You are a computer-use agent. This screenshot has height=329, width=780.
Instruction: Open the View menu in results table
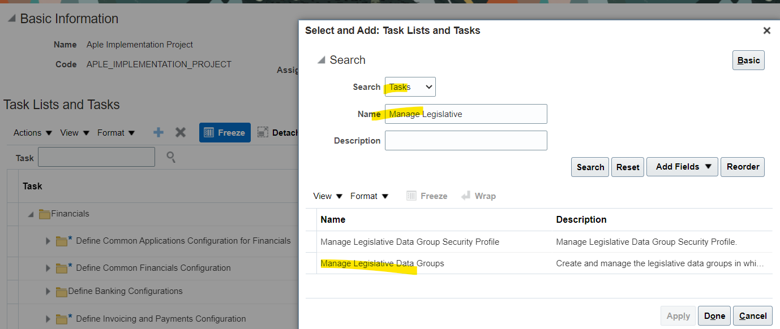point(328,196)
